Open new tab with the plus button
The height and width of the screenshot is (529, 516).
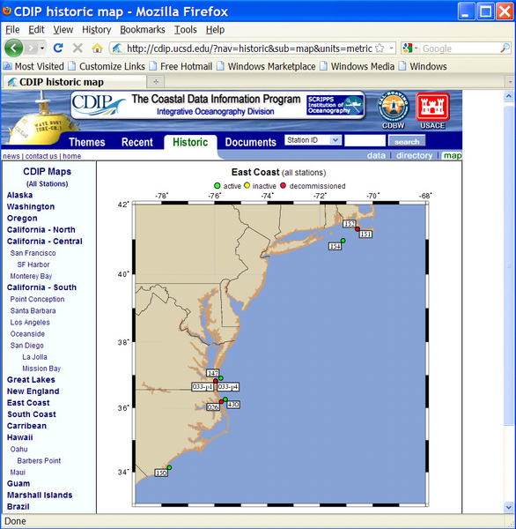(156, 82)
